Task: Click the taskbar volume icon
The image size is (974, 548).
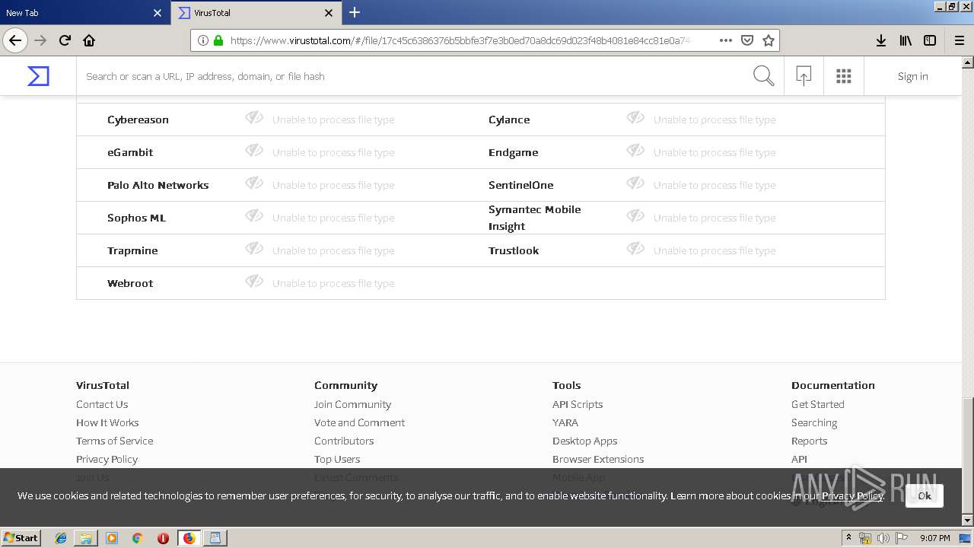Action: pos(883,538)
